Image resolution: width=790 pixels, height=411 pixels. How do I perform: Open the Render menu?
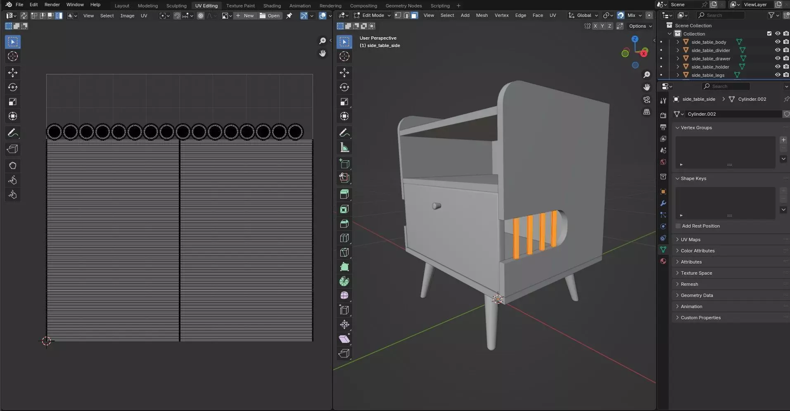click(x=52, y=5)
